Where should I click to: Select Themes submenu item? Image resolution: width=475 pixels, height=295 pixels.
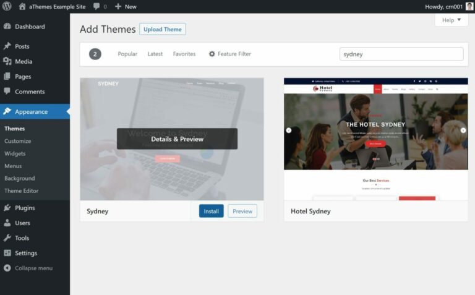pyautogui.click(x=15, y=129)
